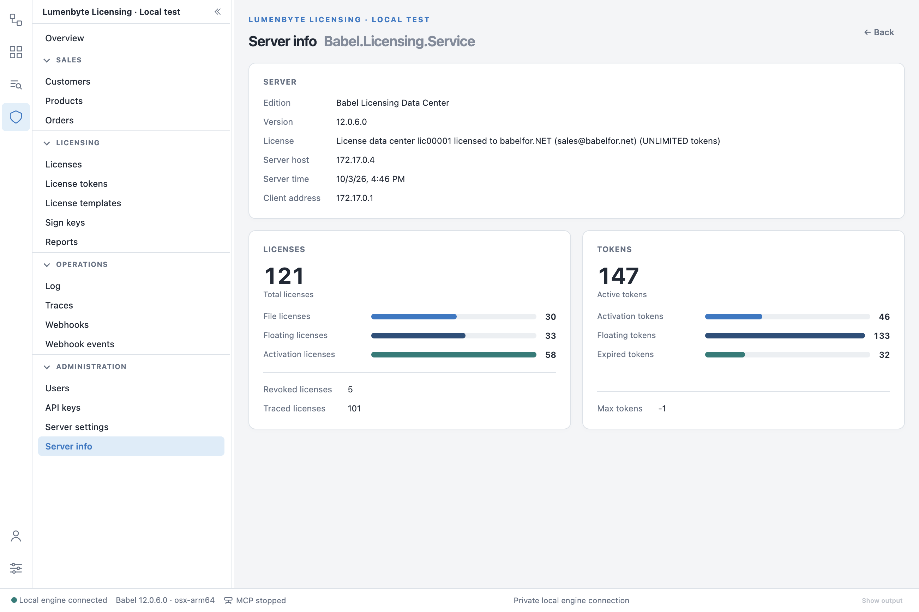The image size is (919, 612).
Task: Go to Webhooks
Action: tap(131, 325)
